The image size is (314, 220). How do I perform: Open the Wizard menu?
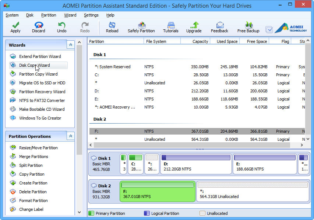tap(70, 15)
